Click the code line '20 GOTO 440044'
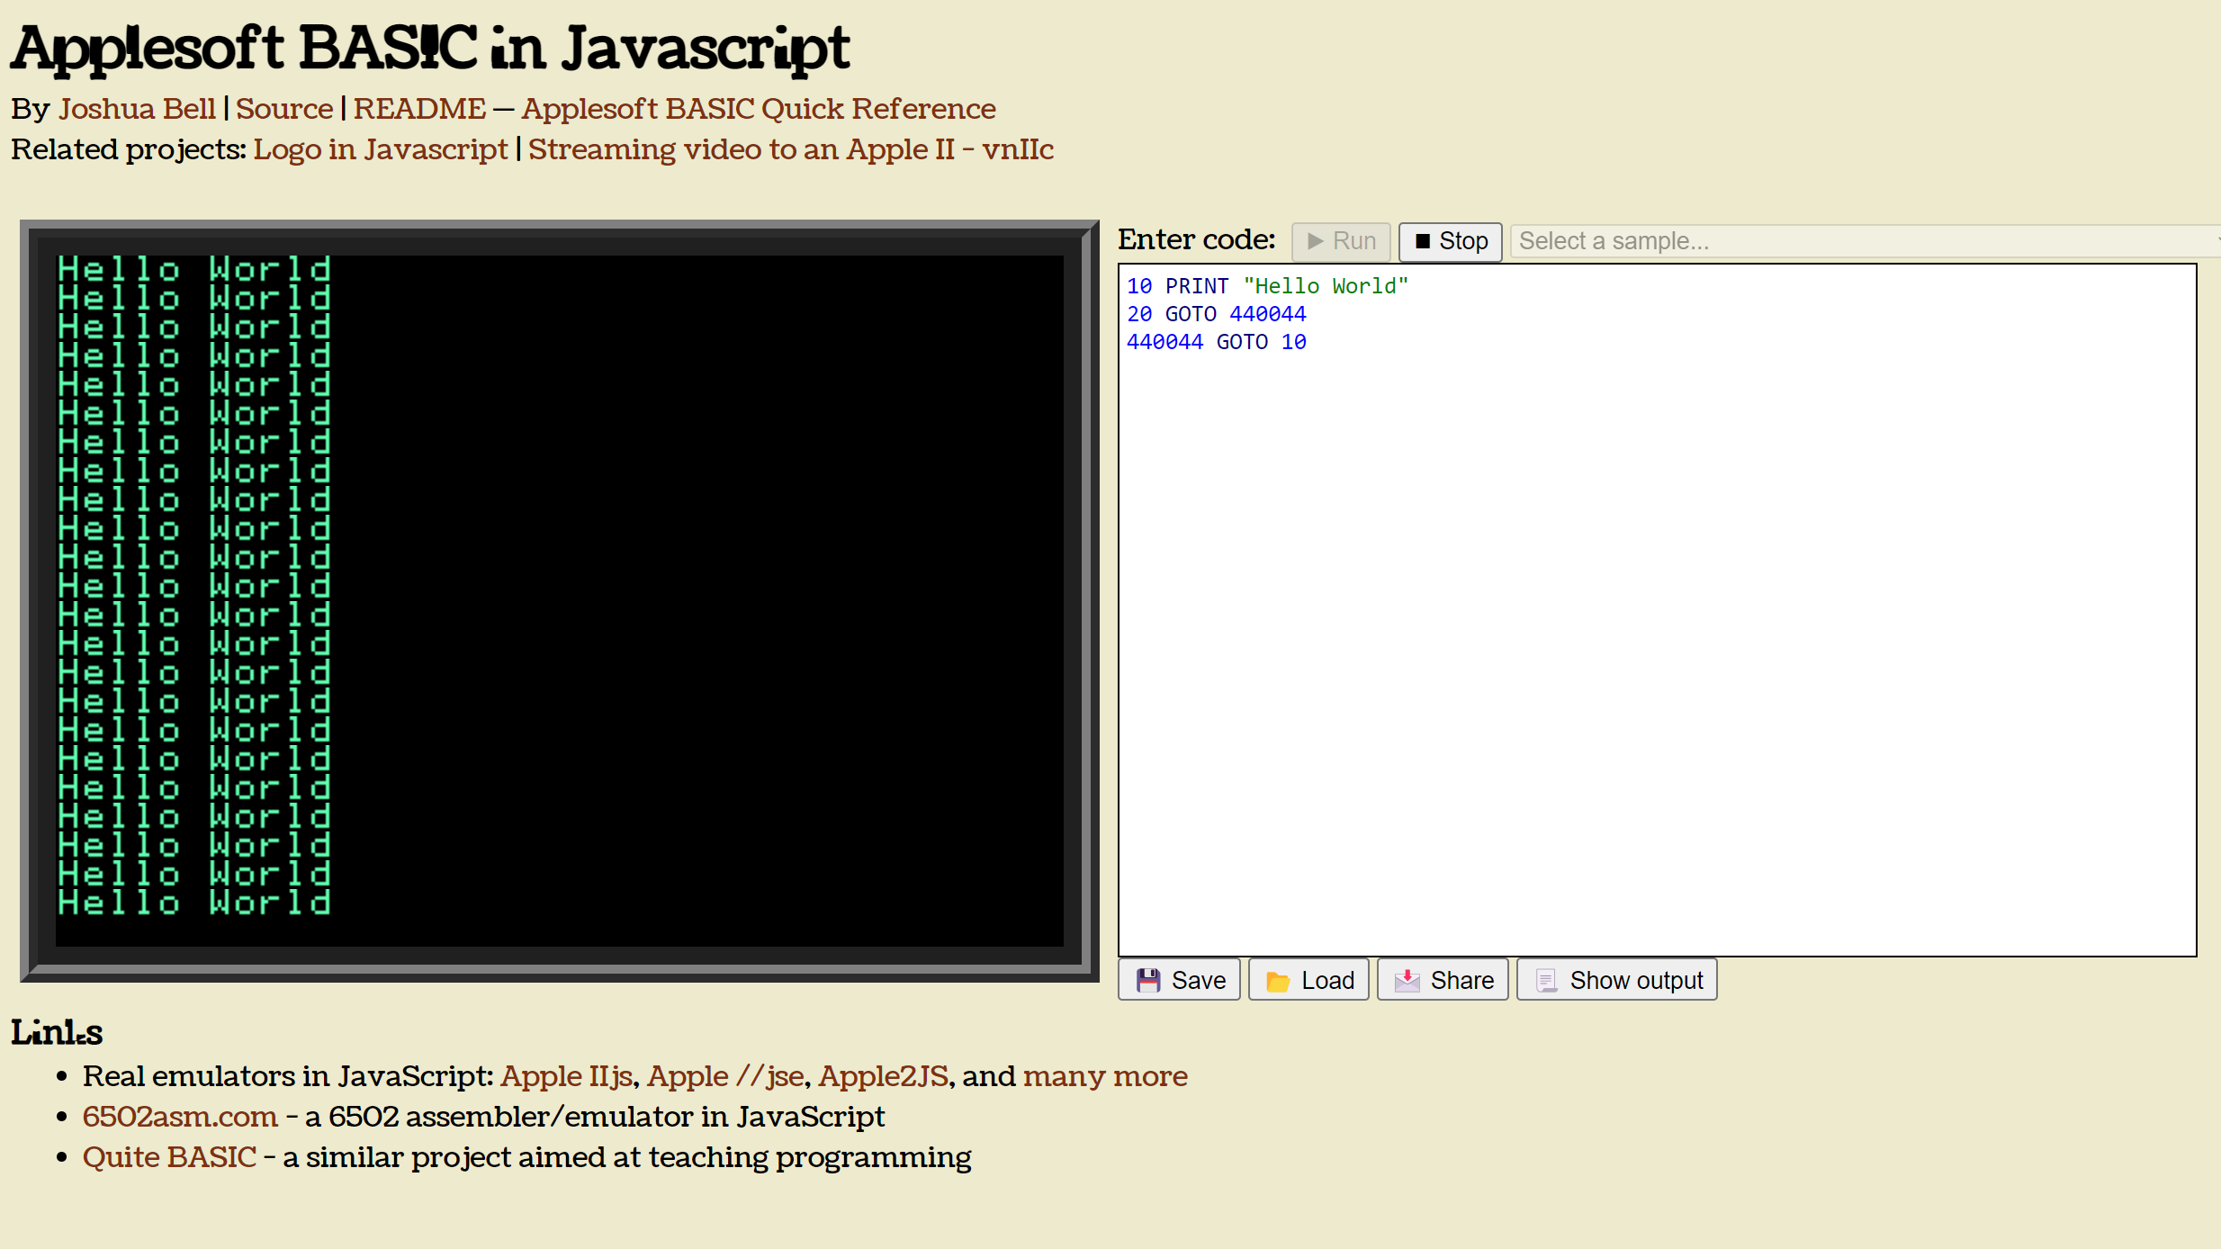 point(1216,314)
